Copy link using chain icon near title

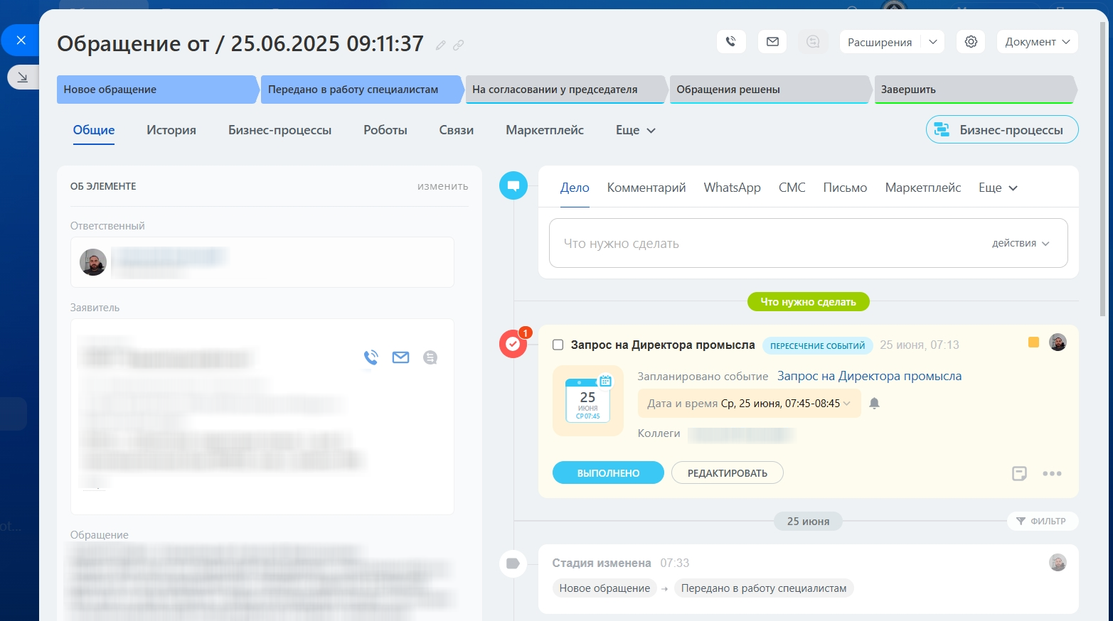459,45
